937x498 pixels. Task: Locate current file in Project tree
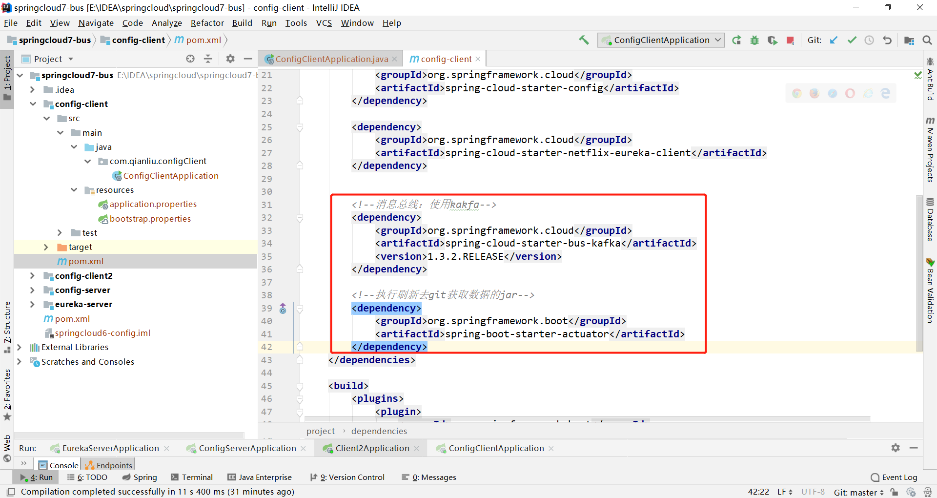(x=190, y=59)
